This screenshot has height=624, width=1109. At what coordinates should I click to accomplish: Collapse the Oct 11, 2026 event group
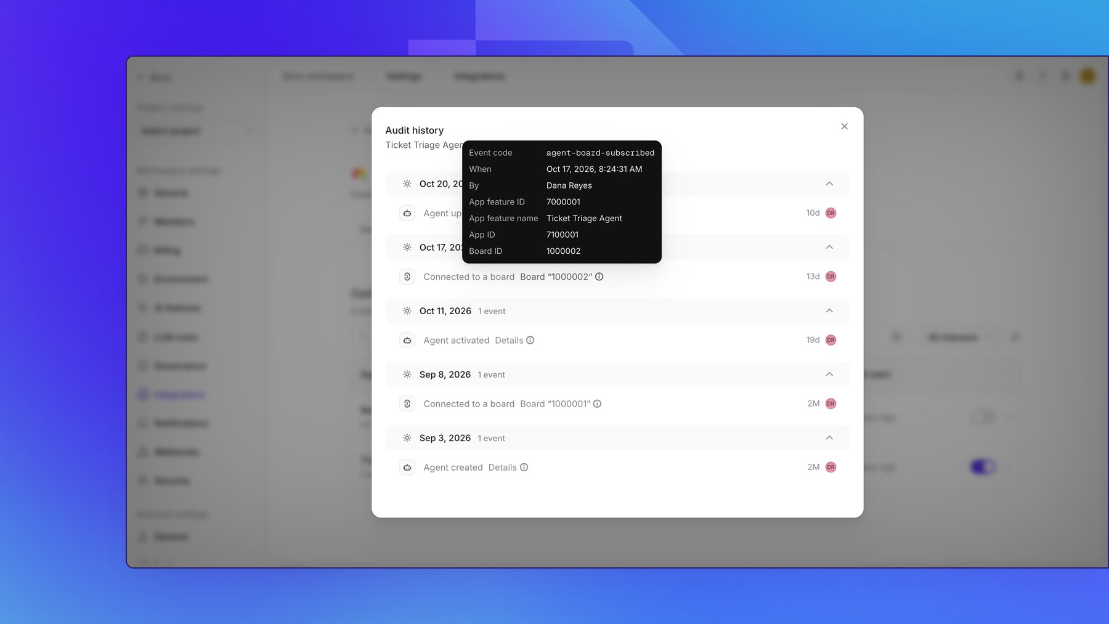point(829,310)
